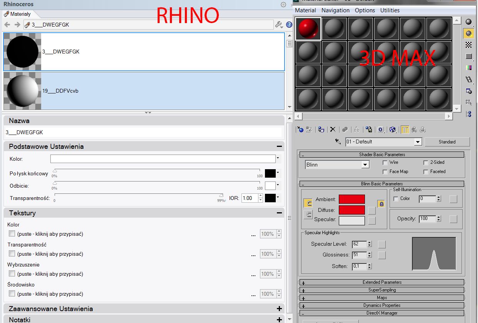The image size is (478, 323).
Task: Toggle Backlight icon in 3ds Max
Action: tap(468, 33)
